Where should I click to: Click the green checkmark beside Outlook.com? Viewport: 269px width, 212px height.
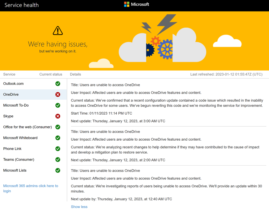pos(58,84)
